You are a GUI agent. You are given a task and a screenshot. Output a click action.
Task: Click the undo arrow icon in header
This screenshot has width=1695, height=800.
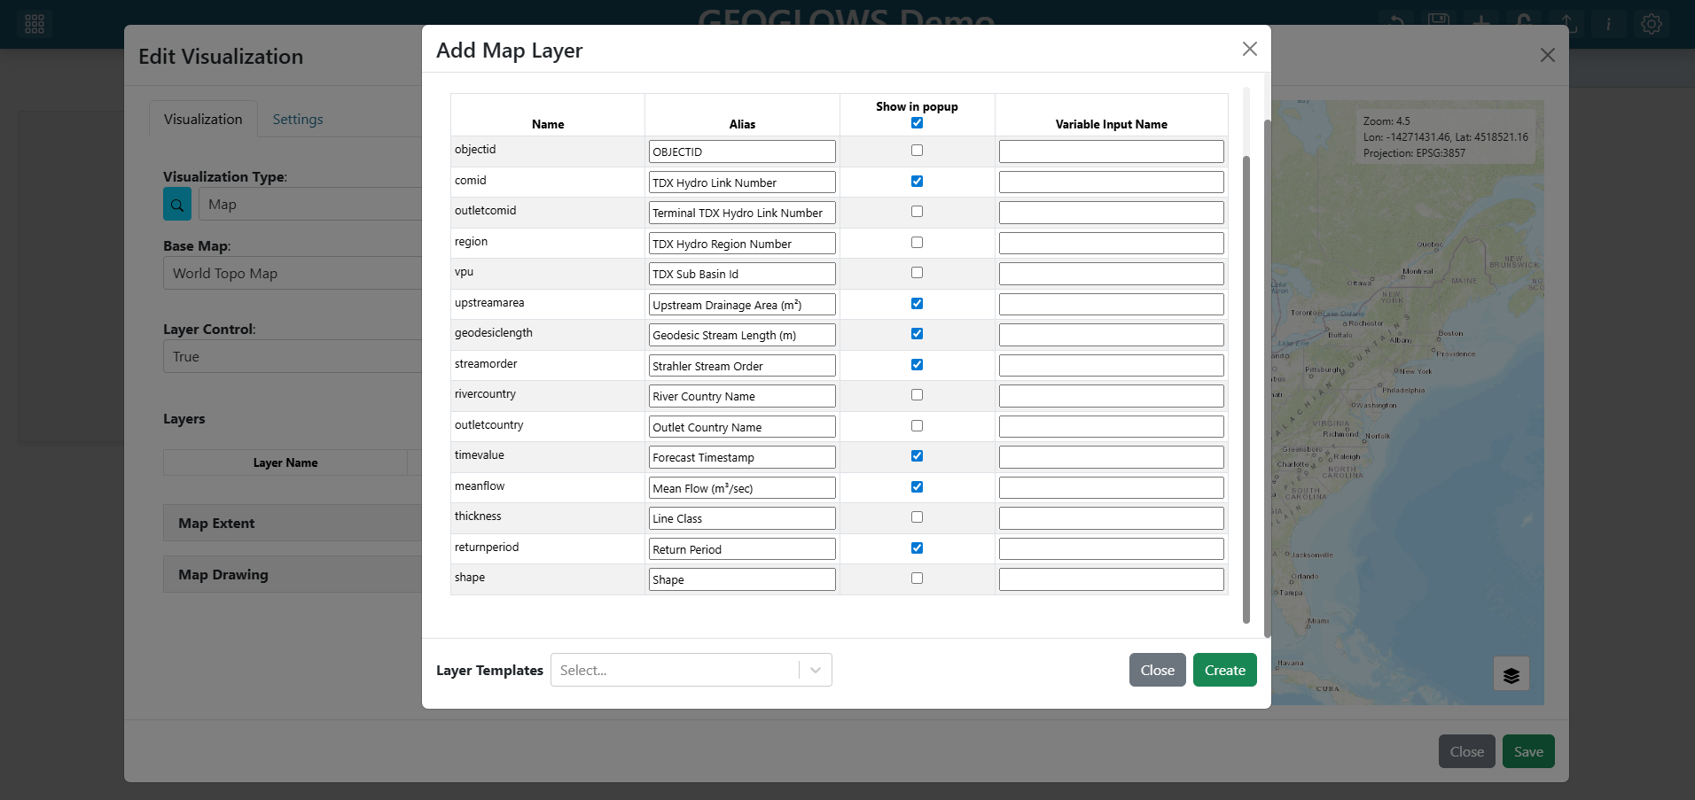point(1396,24)
